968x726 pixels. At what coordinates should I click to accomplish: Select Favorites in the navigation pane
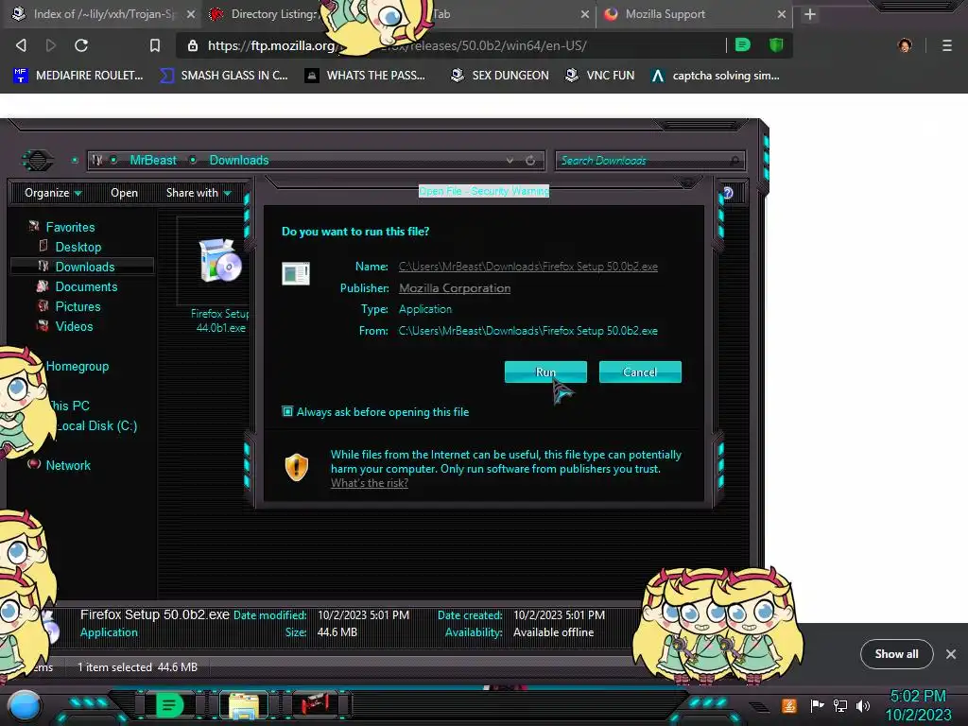click(x=70, y=227)
